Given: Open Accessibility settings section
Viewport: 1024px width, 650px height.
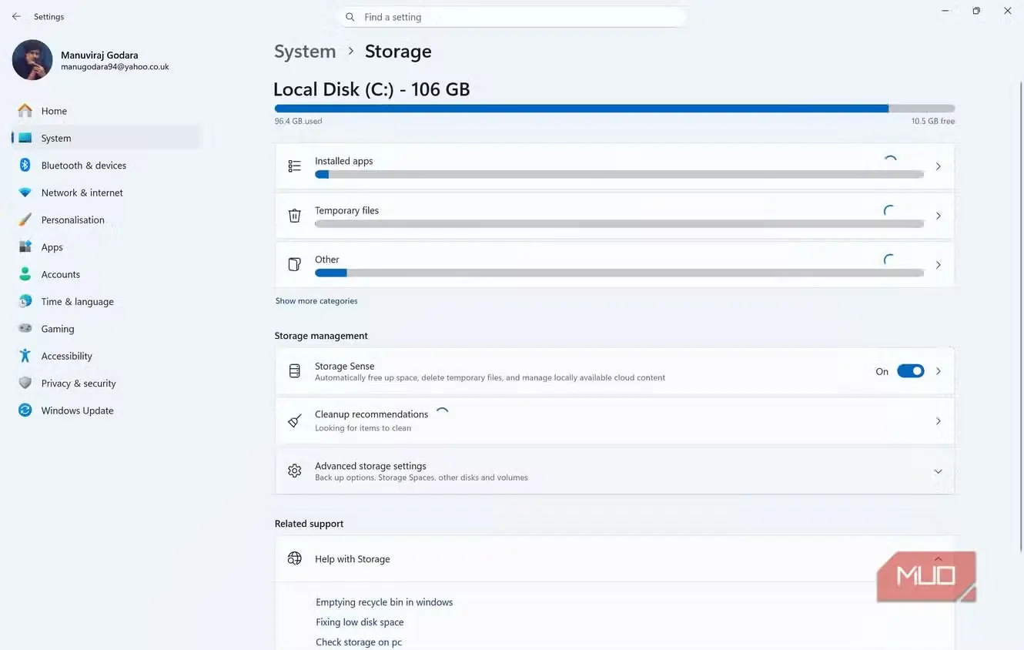Looking at the screenshot, I should pyautogui.click(x=106, y=356).
